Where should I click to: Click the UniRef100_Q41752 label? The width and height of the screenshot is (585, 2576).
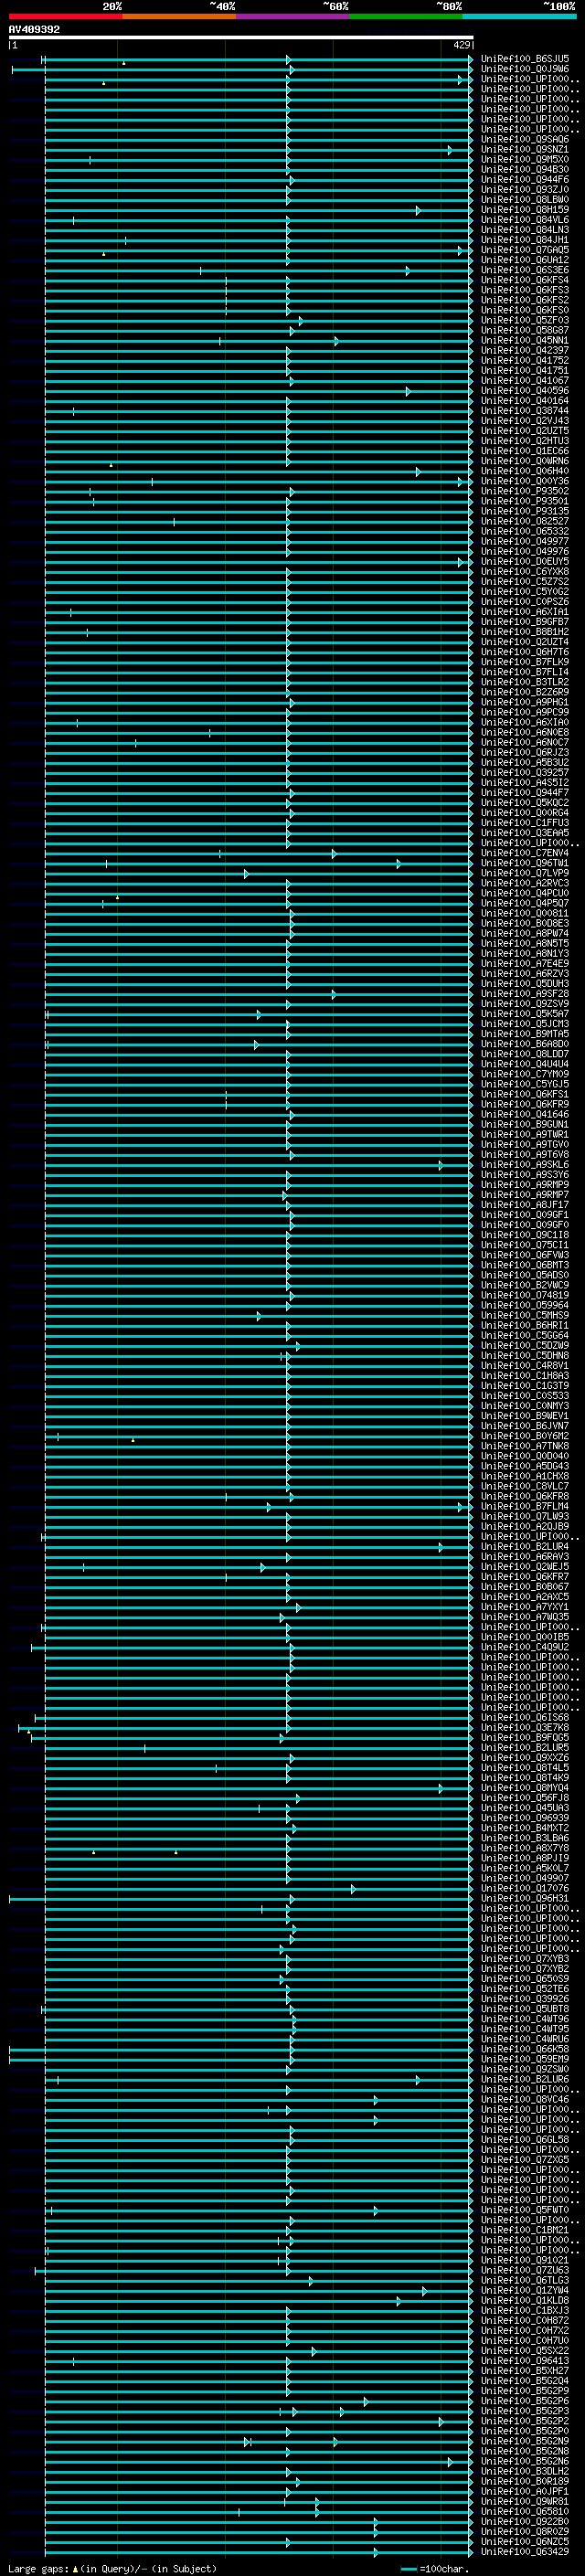click(525, 361)
